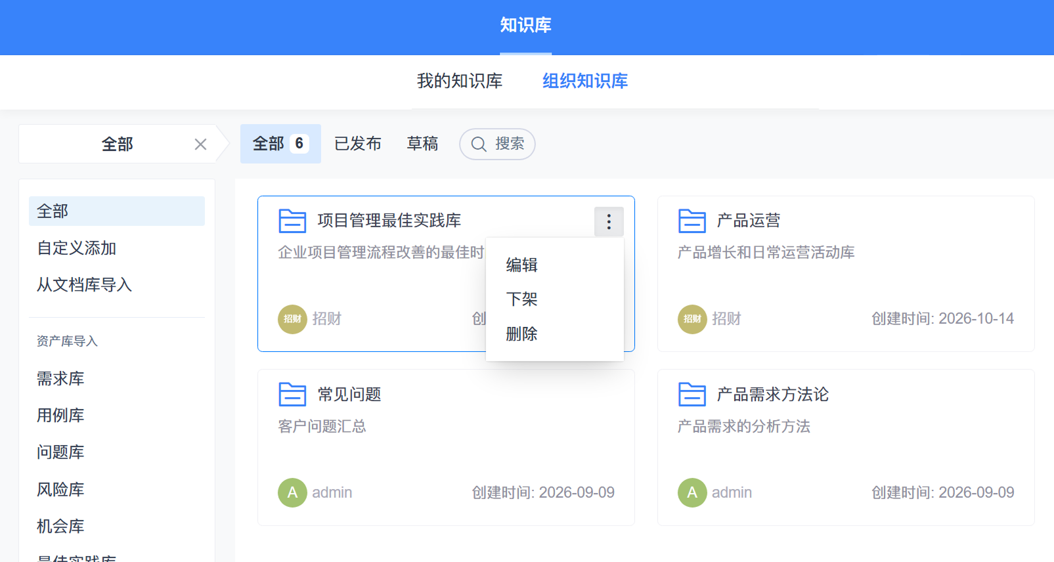This screenshot has width=1054, height=562.
Task: Show 草稿 knowledge bases
Action: 422,144
